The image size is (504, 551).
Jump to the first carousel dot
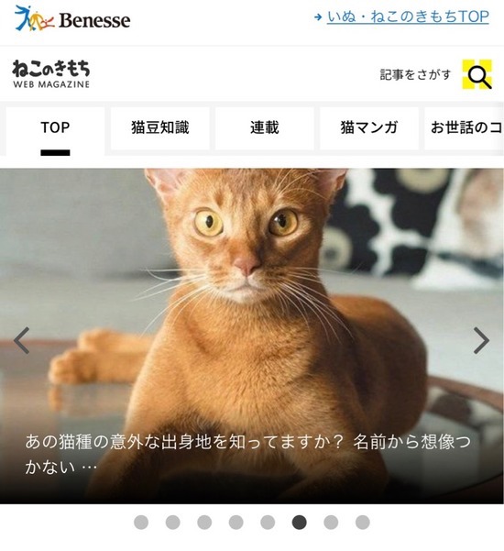click(141, 523)
